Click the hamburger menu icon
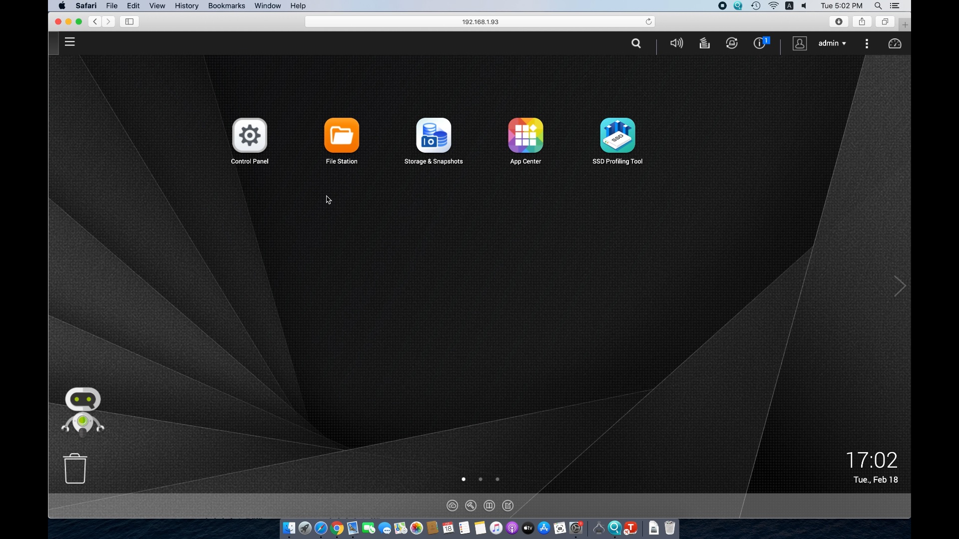Viewport: 959px width, 539px height. click(x=70, y=42)
